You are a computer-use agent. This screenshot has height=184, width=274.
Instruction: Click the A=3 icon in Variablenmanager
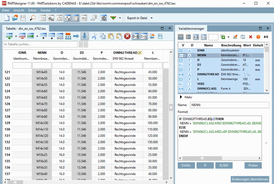pyautogui.click(x=266, y=37)
